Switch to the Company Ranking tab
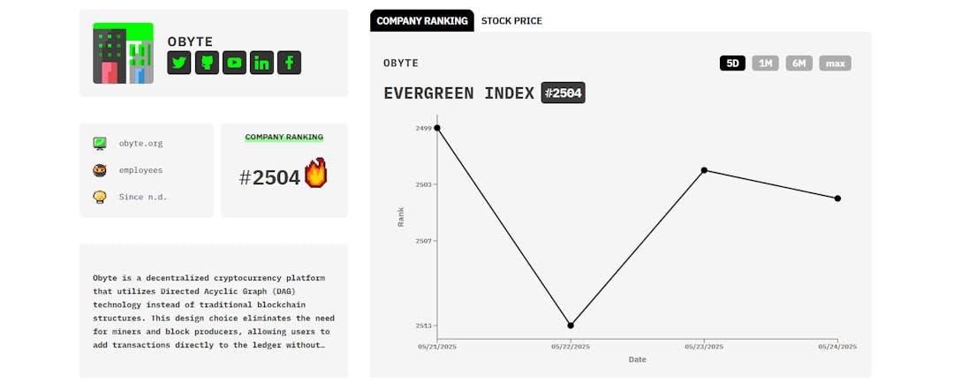954x389 pixels. (x=422, y=20)
